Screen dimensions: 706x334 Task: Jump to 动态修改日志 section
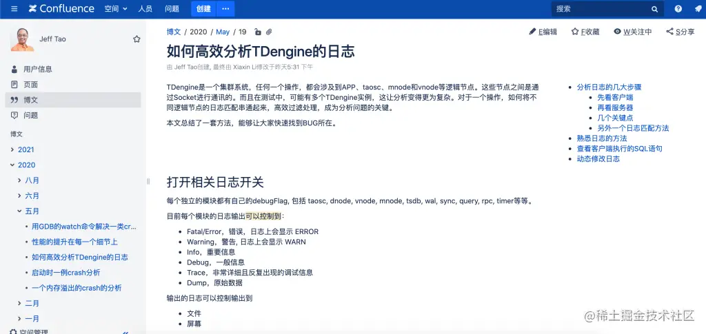click(x=598, y=158)
